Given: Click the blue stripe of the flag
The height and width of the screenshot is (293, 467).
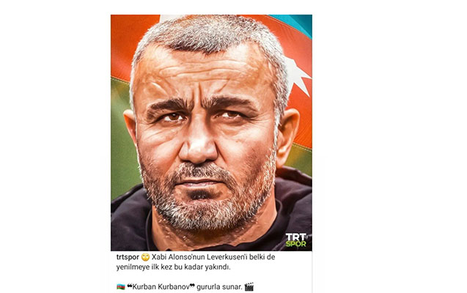Looking at the screenshot, I should (x=293, y=23).
